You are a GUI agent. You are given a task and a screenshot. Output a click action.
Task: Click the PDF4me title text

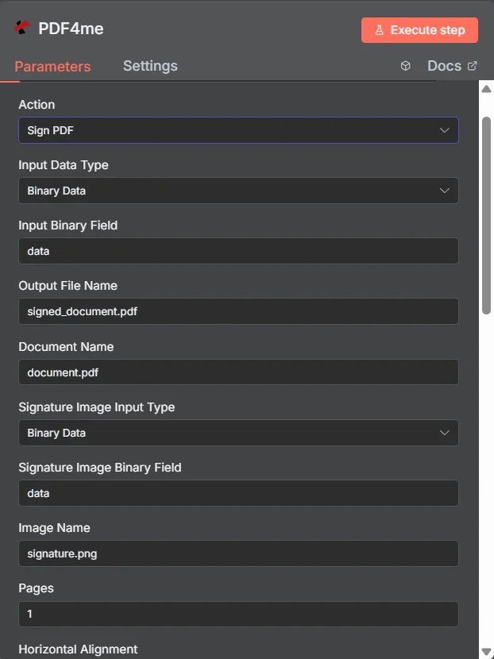pos(71,29)
